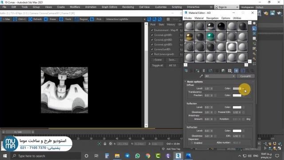
Task: Switch to the Stats tab in render window
Action: click(161, 24)
